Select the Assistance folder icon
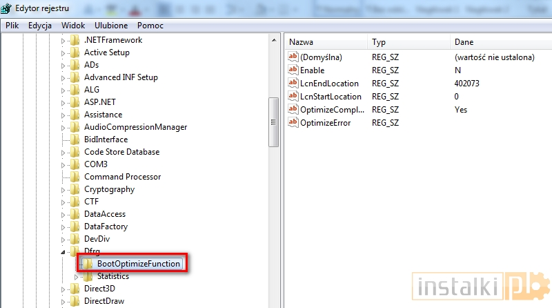The height and width of the screenshot is (308, 552). coord(75,115)
